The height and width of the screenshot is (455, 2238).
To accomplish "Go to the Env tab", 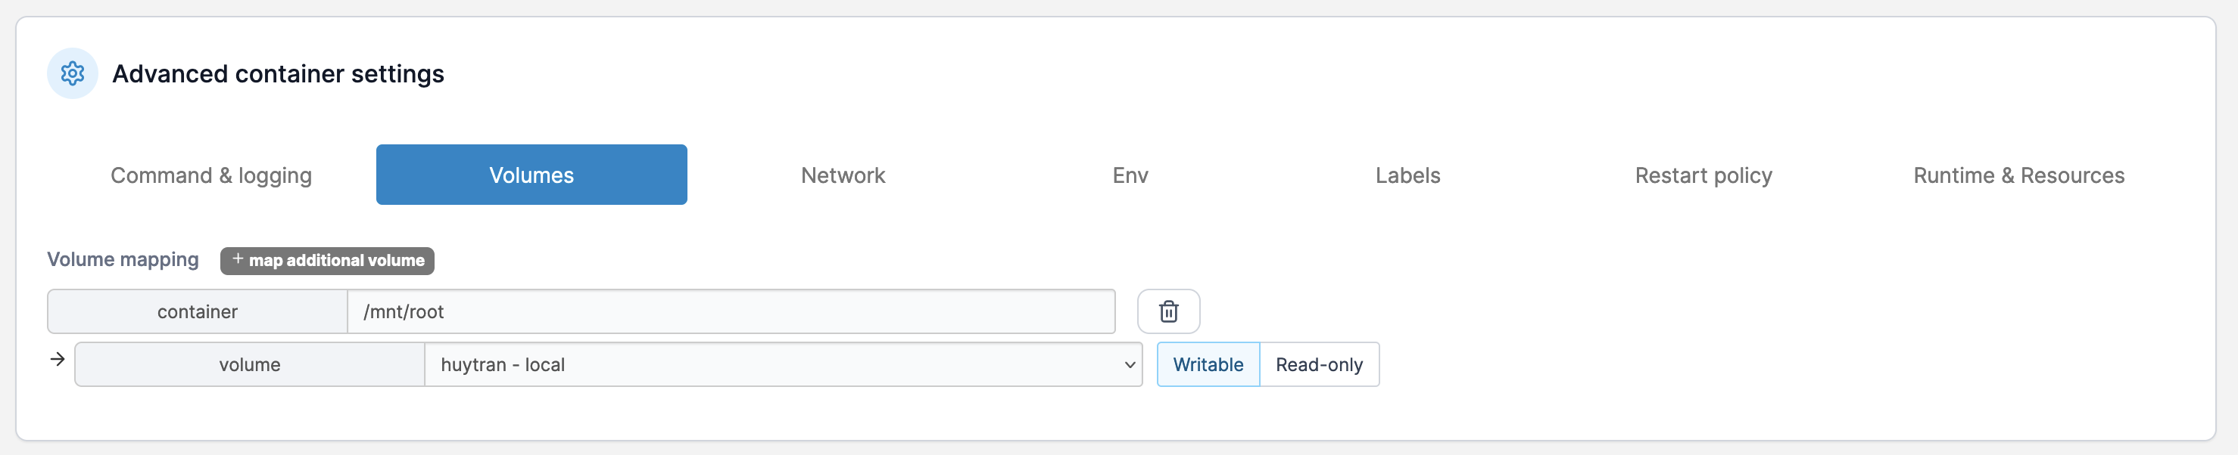I will [x=1130, y=175].
